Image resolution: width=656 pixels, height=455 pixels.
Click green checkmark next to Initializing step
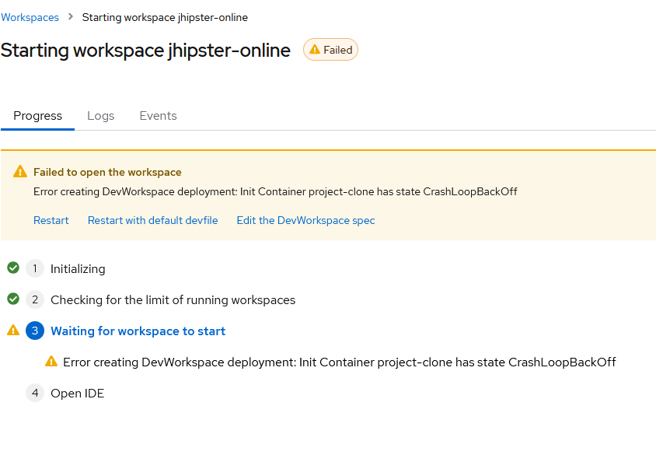[x=13, y=268]
